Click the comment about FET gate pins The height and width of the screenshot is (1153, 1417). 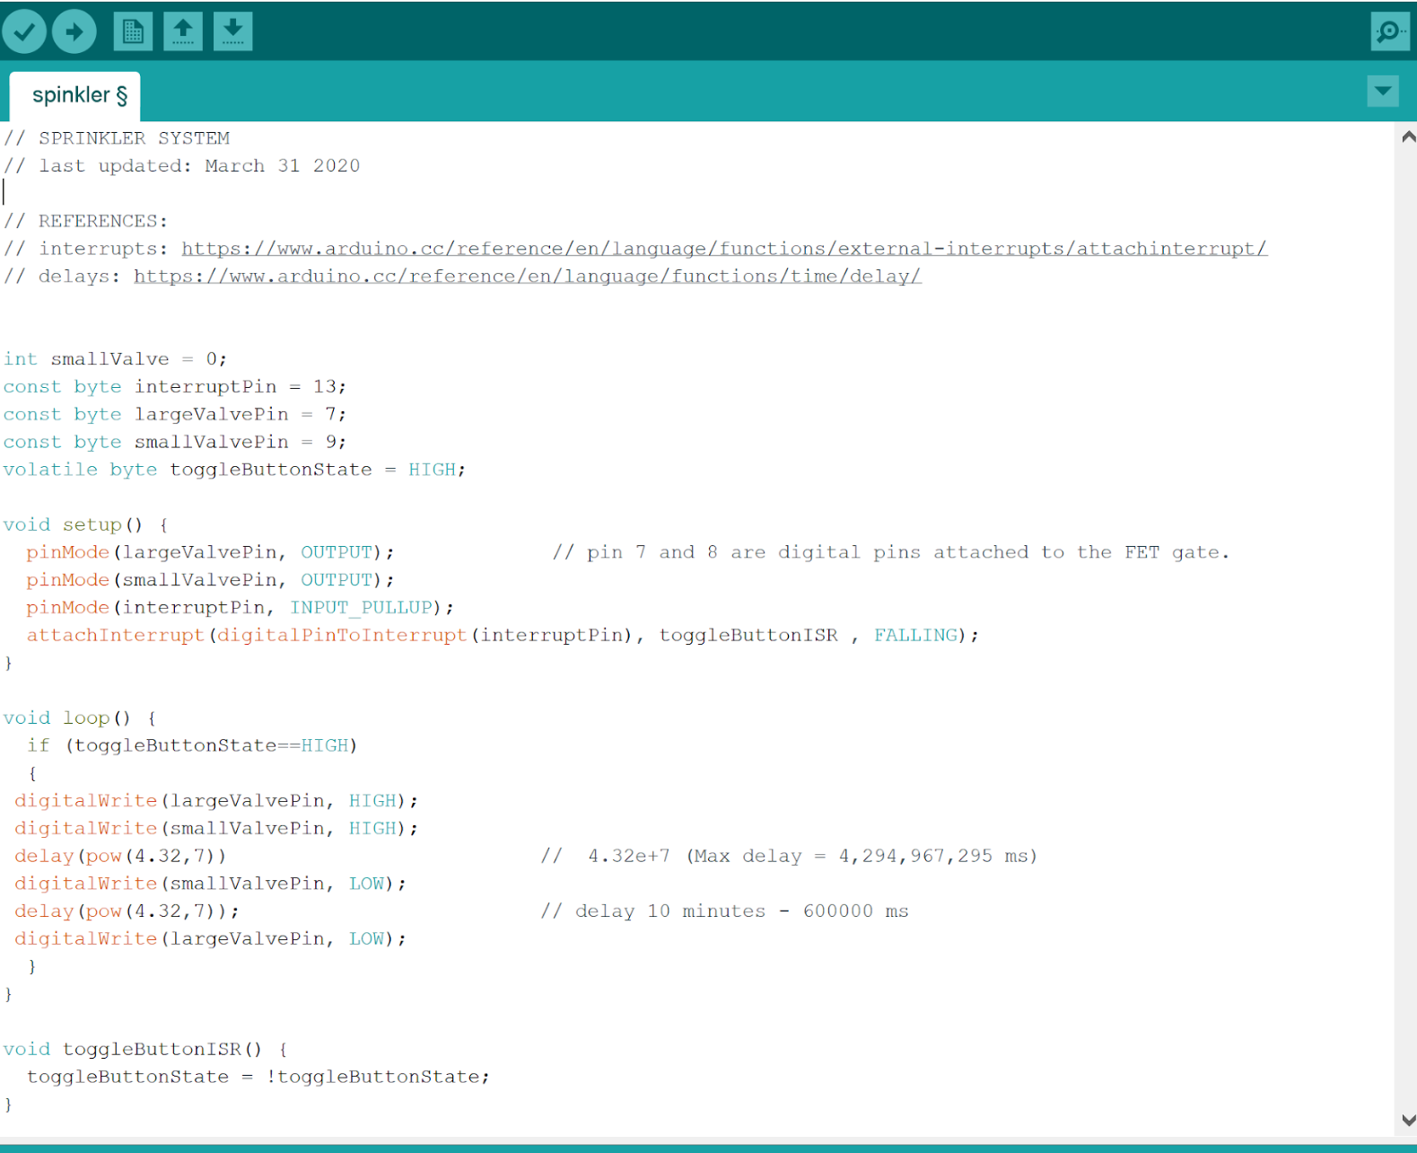(891, 552)
